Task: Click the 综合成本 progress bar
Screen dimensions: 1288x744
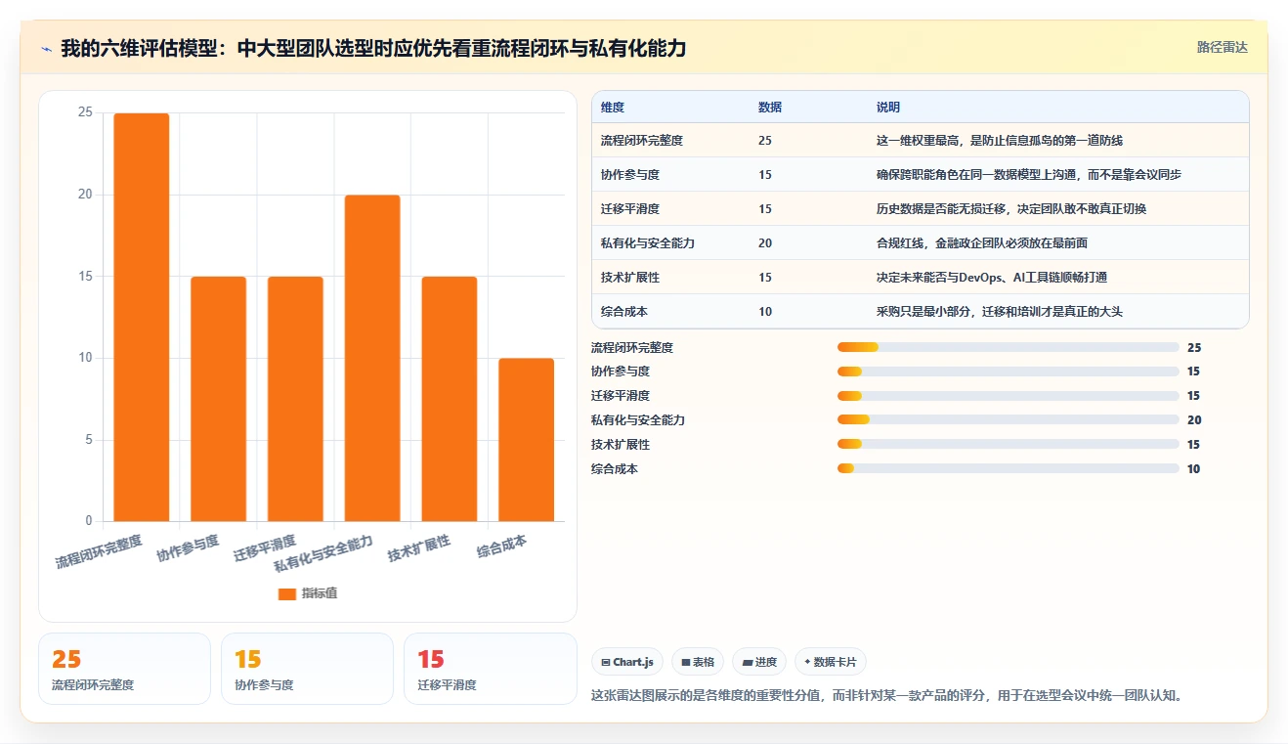Action: click(1009, 469)
